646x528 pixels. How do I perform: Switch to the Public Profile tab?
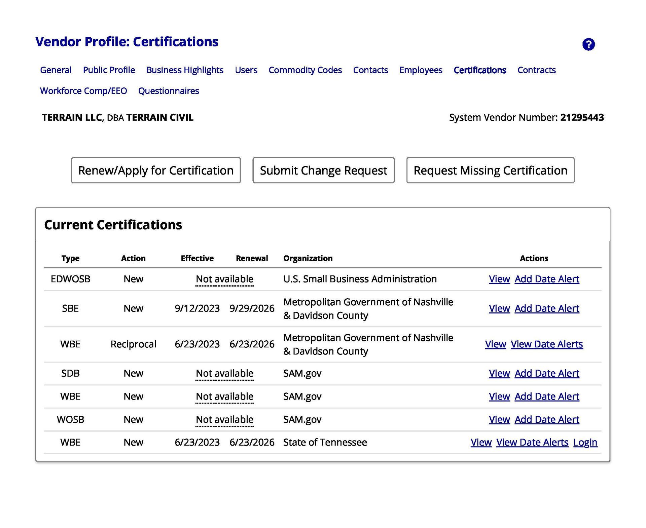109,70
